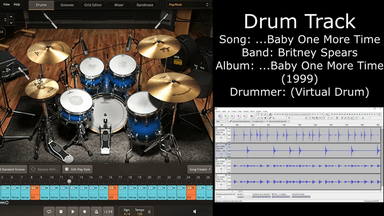Image resolution: width=384 pixels, height=216 pixels.
Task: Click the Redo arrow in Audacity toolbar
Action: (x=332, y=118)
